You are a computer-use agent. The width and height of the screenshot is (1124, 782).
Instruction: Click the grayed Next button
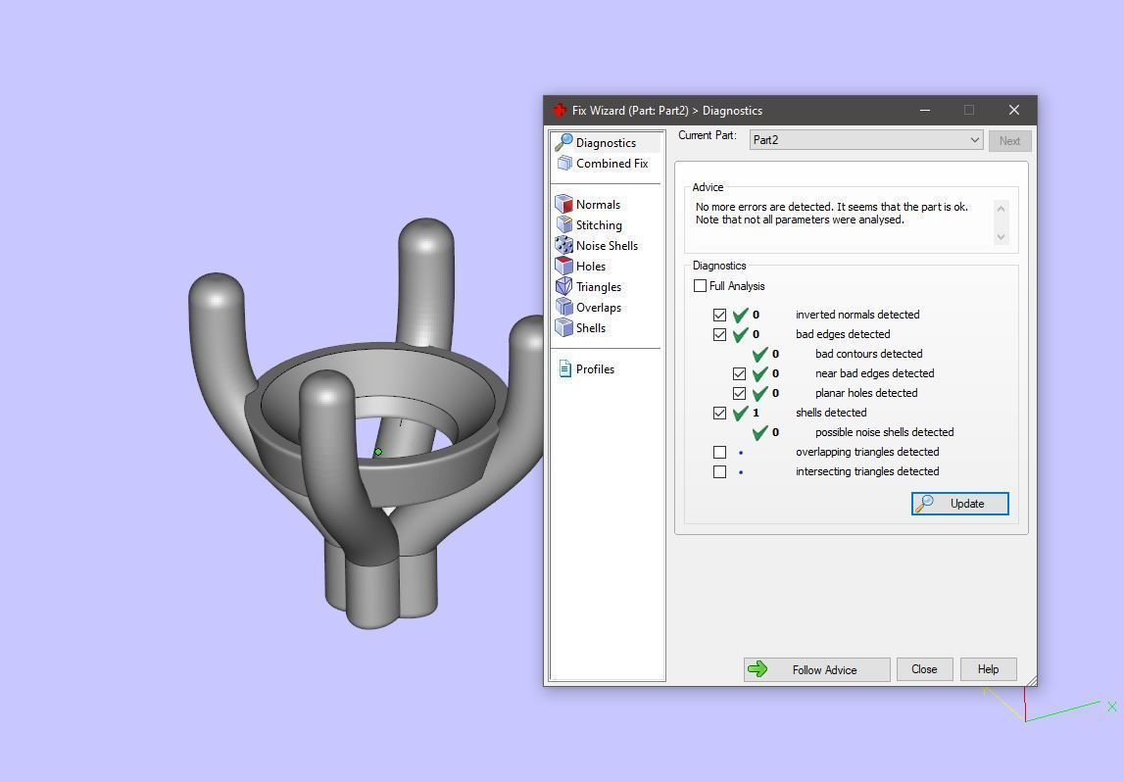1009,140
